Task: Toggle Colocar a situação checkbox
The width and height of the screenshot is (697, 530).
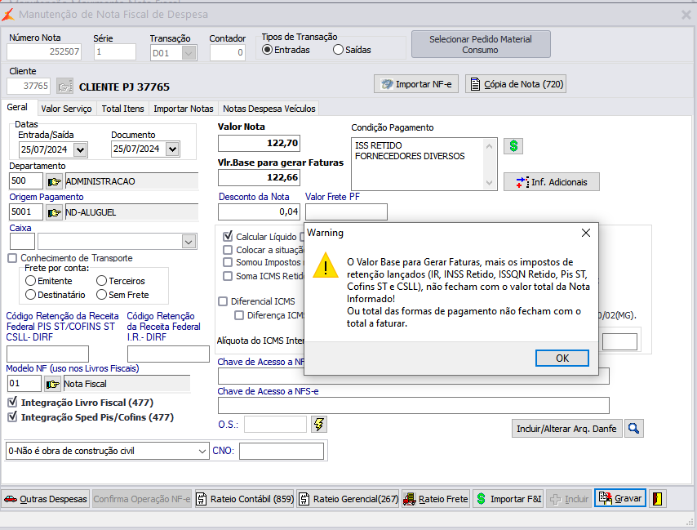Action: (x=228, y=250)
